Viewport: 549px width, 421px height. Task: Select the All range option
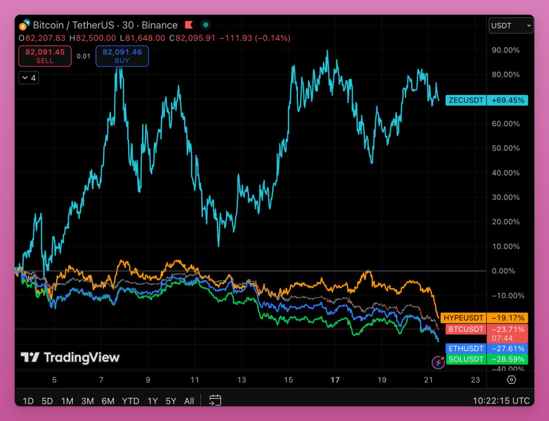[189, 400]
